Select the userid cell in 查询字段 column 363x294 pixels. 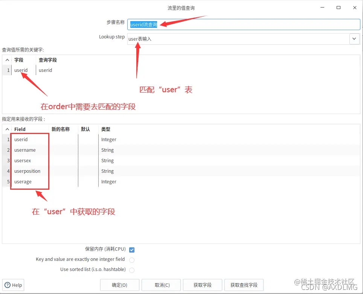click(x=45, y=70)
